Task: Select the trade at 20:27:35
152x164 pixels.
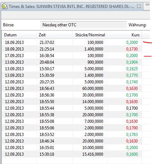Action: pos(72,82)
